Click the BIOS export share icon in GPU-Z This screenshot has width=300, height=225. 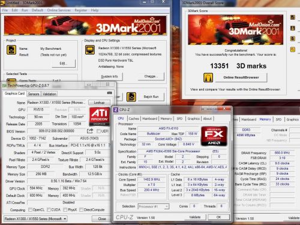click(90, 131)
